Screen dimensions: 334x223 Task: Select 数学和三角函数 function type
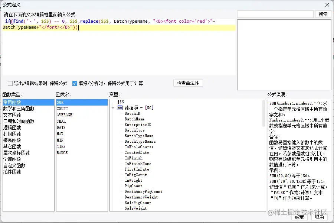point(28,109)
